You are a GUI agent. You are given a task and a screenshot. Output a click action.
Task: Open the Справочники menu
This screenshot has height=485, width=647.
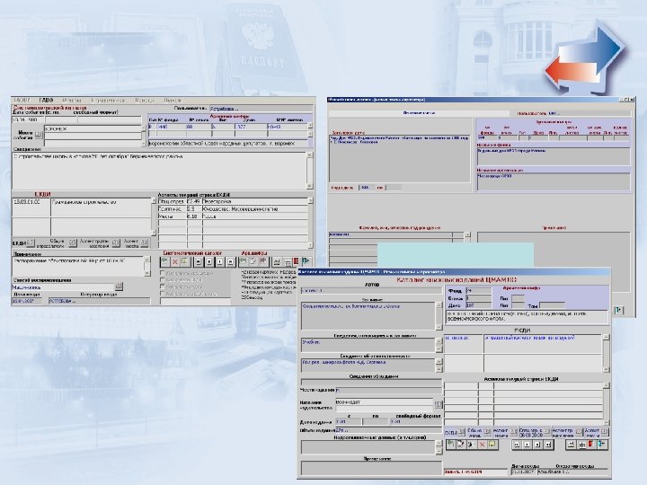pyautogui.click(x=108, y=101)
